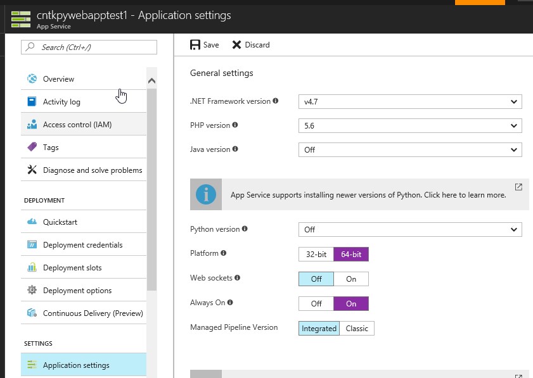This screenshot has width=533, height=378.
Task: Open Java version dropdown
Action: click(410, 150)
